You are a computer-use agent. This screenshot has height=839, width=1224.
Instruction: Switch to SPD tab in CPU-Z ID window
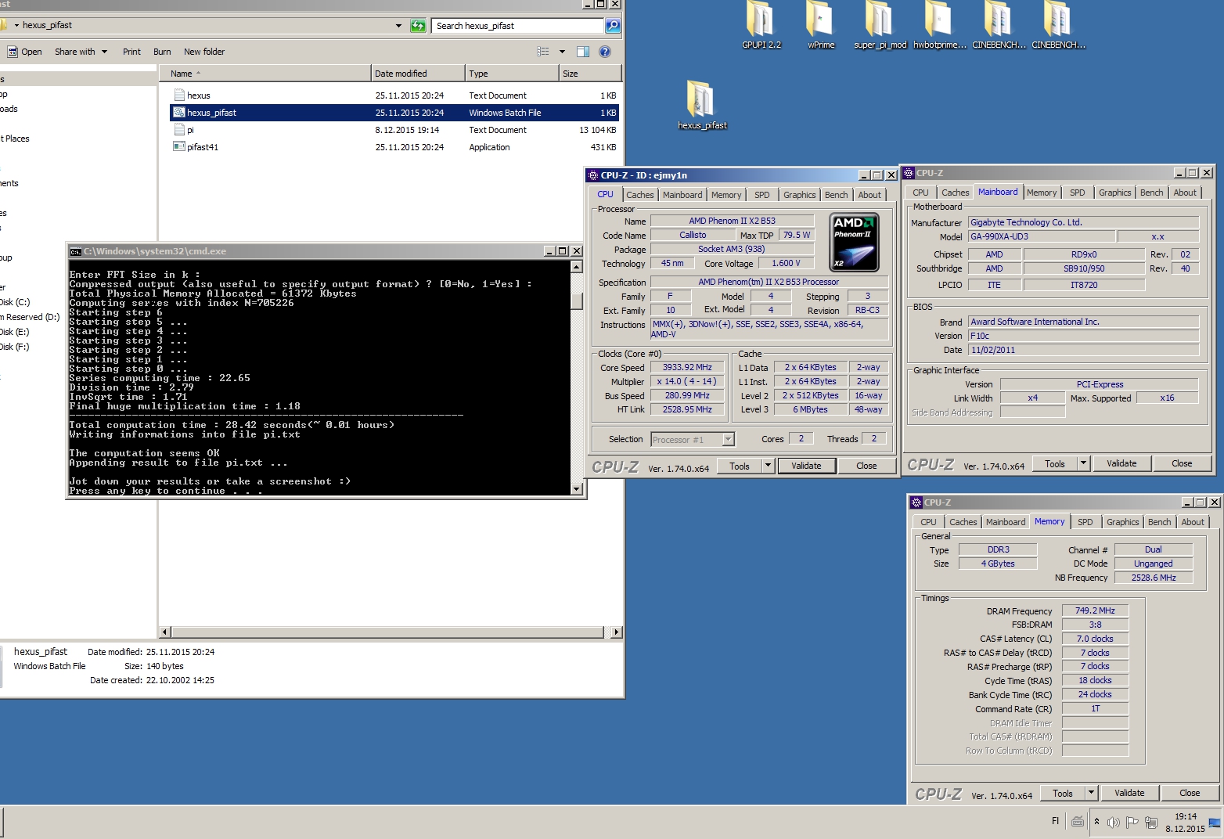tap(761, 195)
